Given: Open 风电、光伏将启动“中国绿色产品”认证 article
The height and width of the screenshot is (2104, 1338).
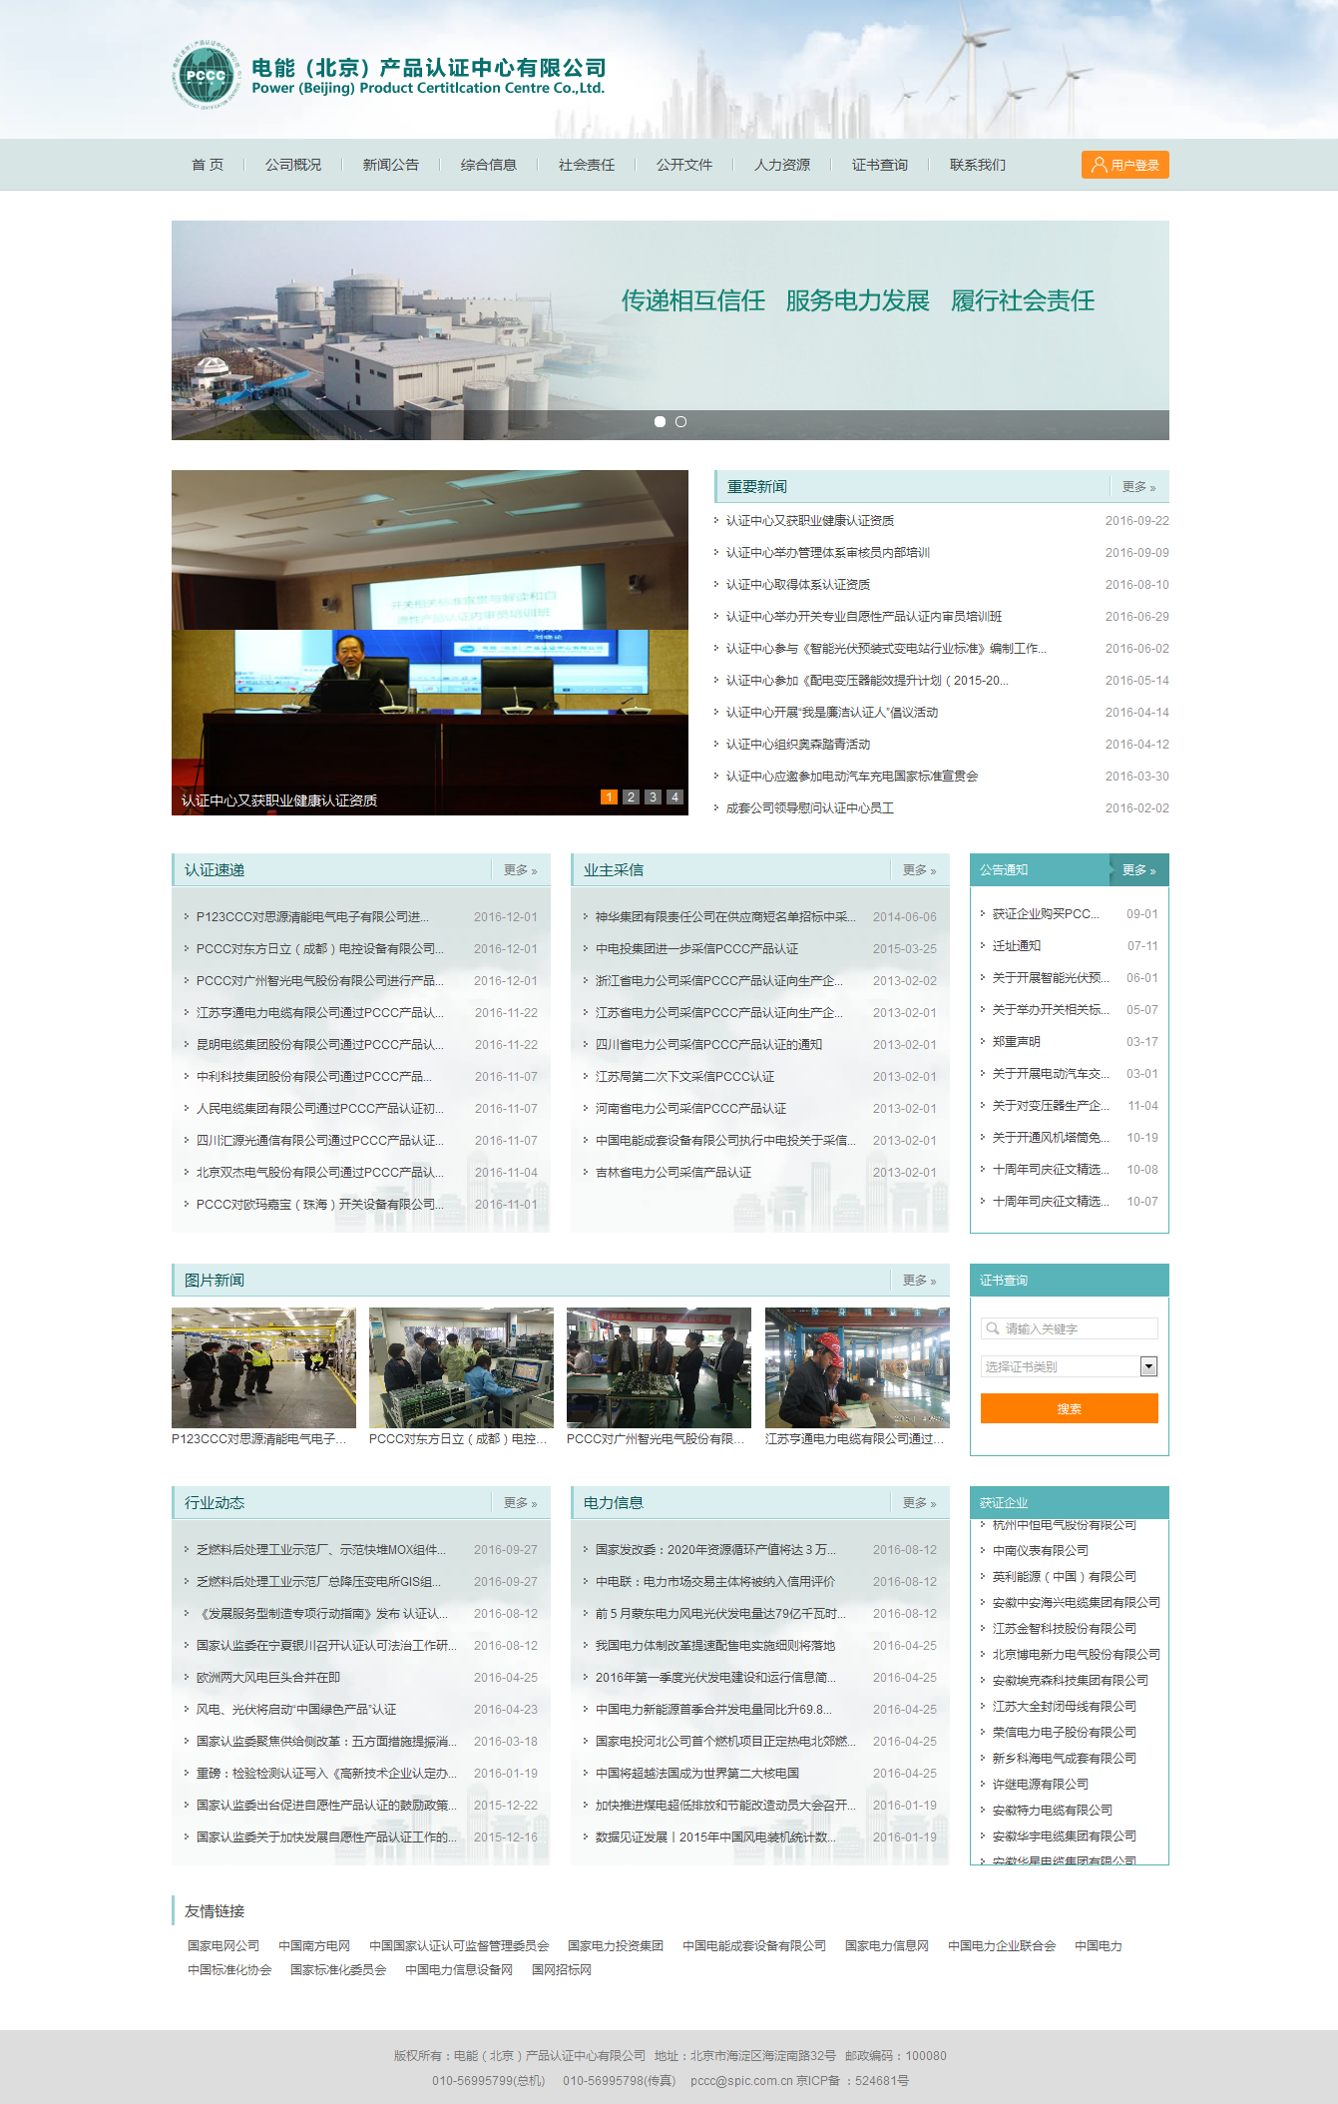Looking at the screenshot, I should point(296,1710).
